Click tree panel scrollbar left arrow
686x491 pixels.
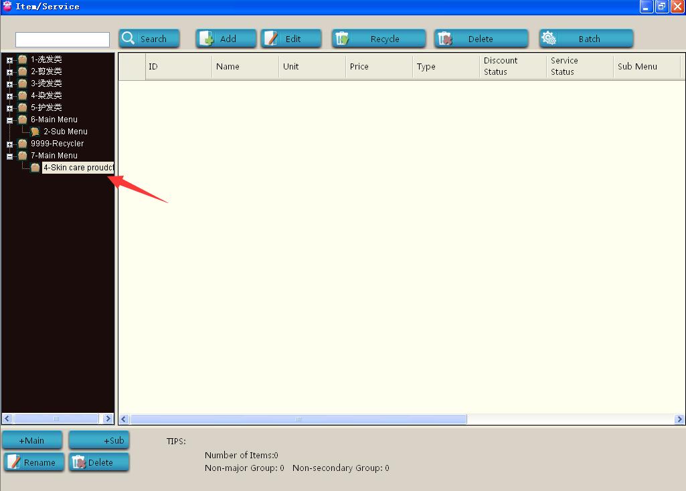(x=7, y=418)
